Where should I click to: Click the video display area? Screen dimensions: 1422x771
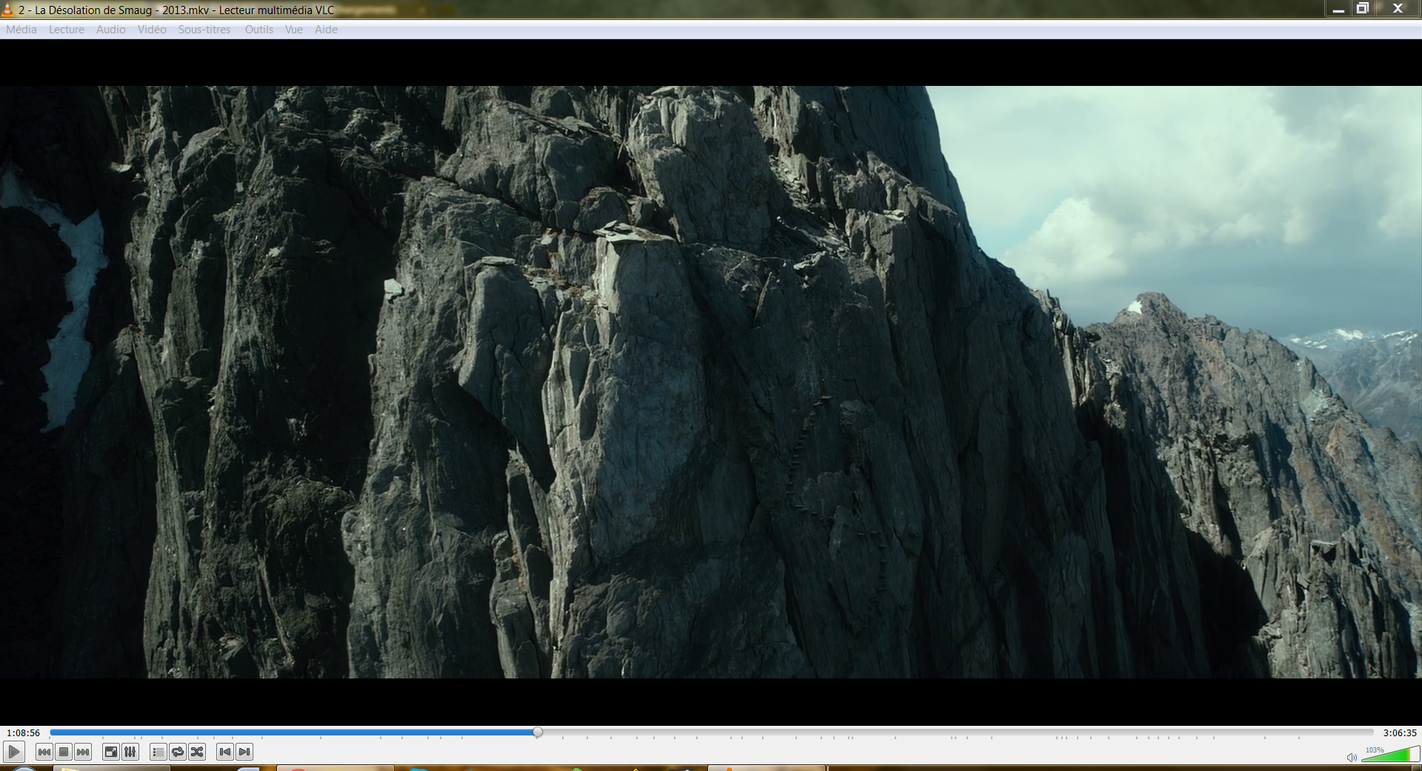(711, 381)
